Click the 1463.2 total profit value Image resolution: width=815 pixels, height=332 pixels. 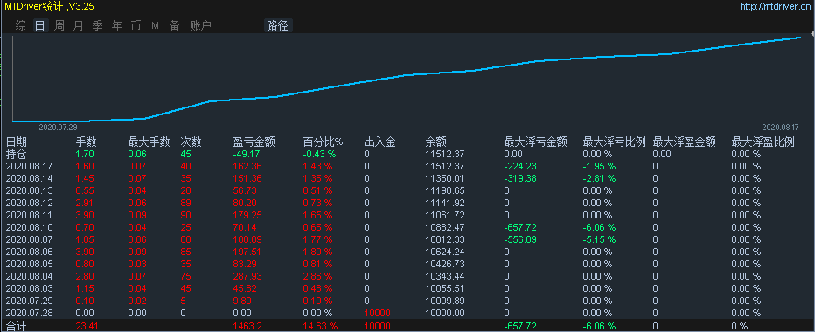tap(247, 326)
